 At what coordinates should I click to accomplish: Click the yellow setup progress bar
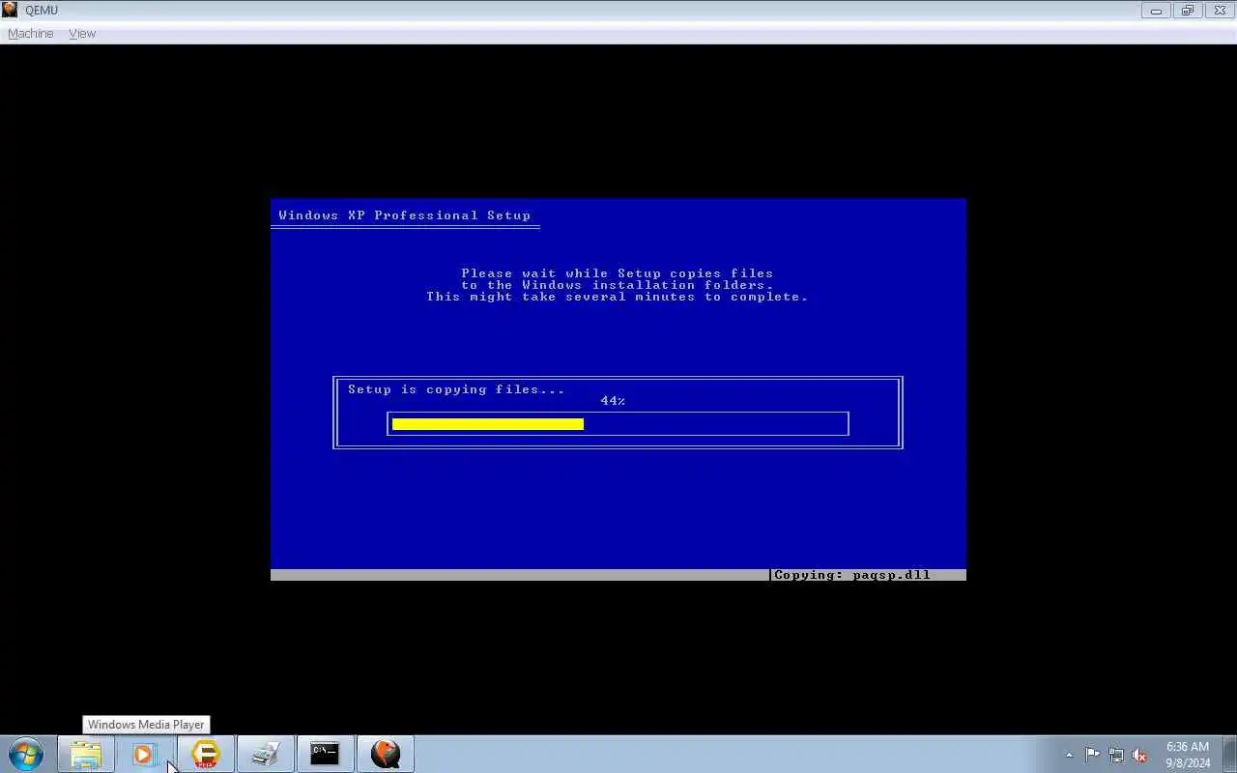click(488, 424)
